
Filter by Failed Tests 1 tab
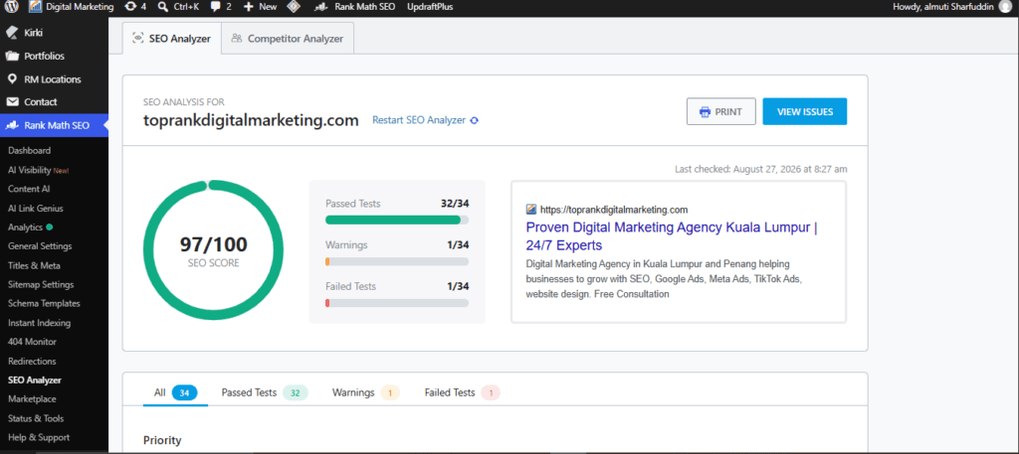click(462, 392)
